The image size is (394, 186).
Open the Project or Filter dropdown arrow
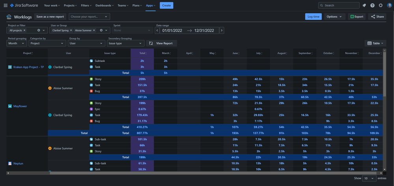[x=44, y=30]
